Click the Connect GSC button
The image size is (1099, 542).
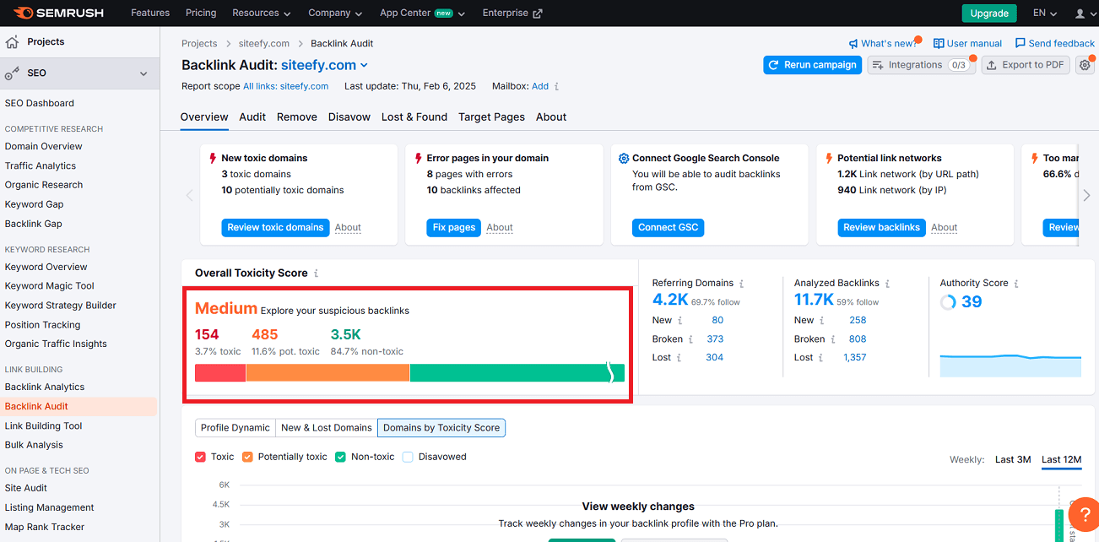coord(668,227)
